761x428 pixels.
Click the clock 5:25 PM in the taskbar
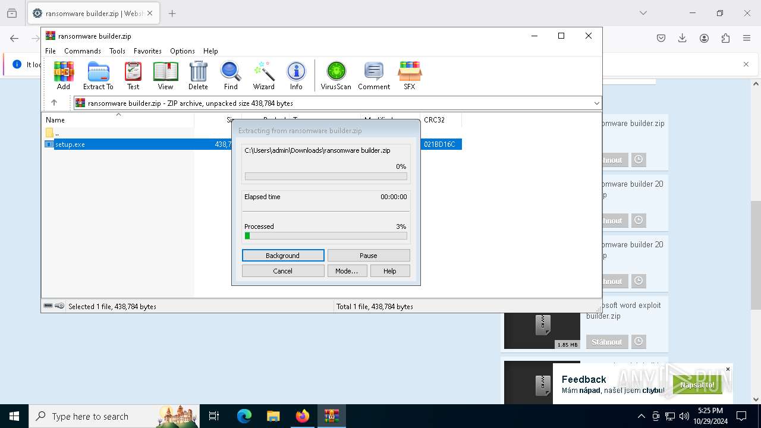click(710, 411)
